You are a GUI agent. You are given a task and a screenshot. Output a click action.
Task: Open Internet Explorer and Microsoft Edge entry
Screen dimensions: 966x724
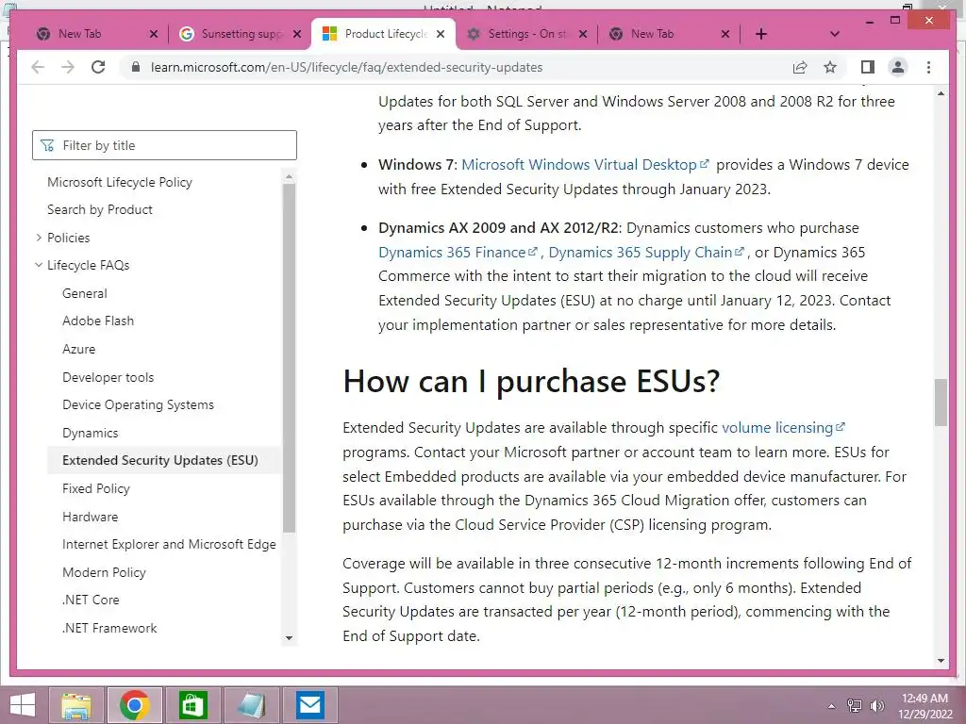tap(169, 544)
